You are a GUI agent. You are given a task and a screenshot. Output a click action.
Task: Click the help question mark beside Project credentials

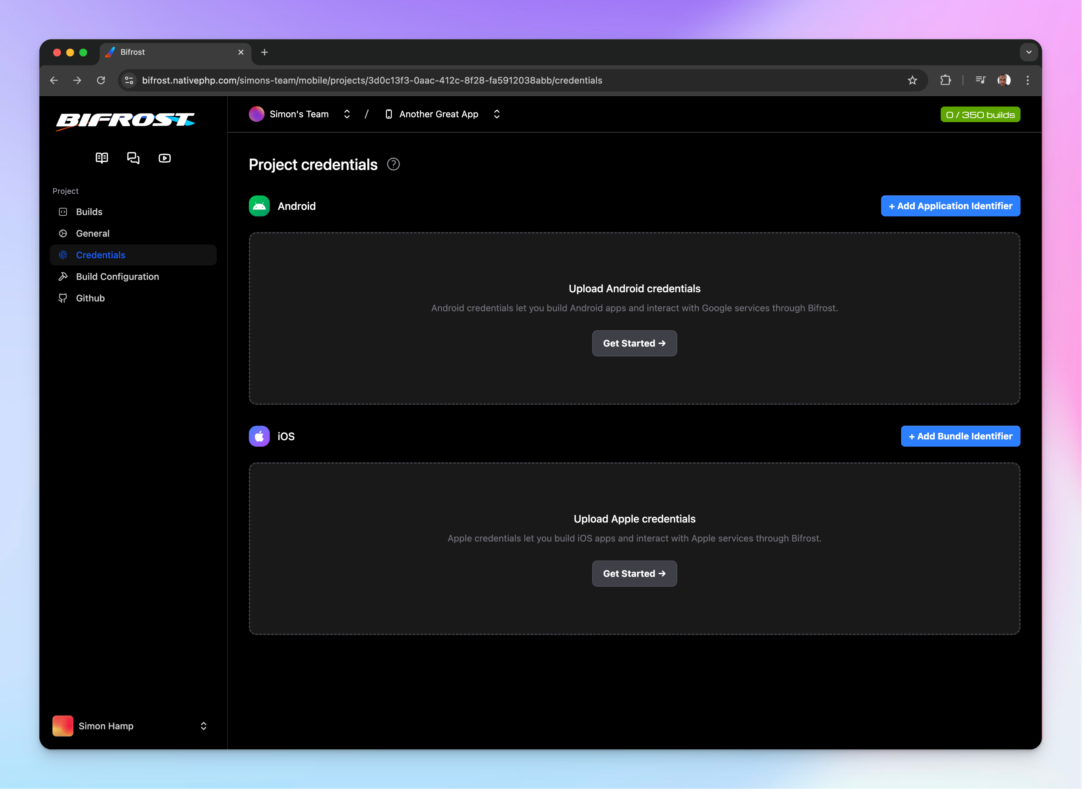[393, 164]
